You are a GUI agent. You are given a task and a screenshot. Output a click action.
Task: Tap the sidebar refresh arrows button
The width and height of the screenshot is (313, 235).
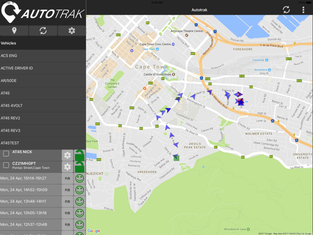[x=43, y=31]
